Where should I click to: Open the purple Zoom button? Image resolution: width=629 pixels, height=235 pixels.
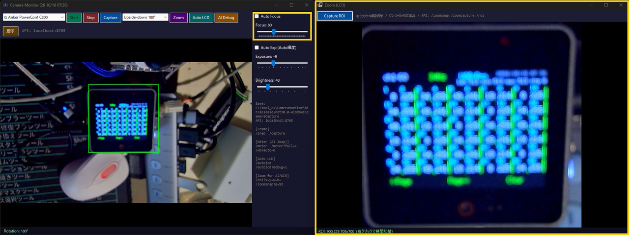[178, 17]
